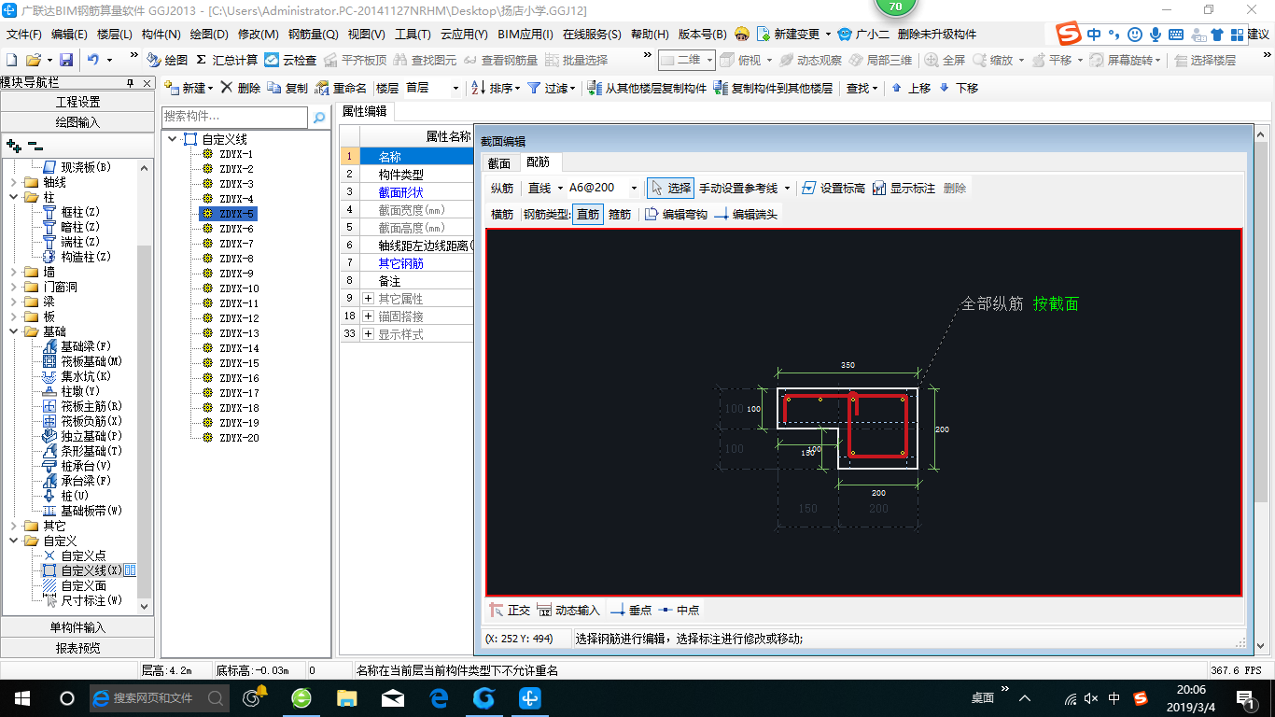Click 删除 X icon in component toolbar
1275x717 pixels.
pyautogui.click(x=240, y=88)
